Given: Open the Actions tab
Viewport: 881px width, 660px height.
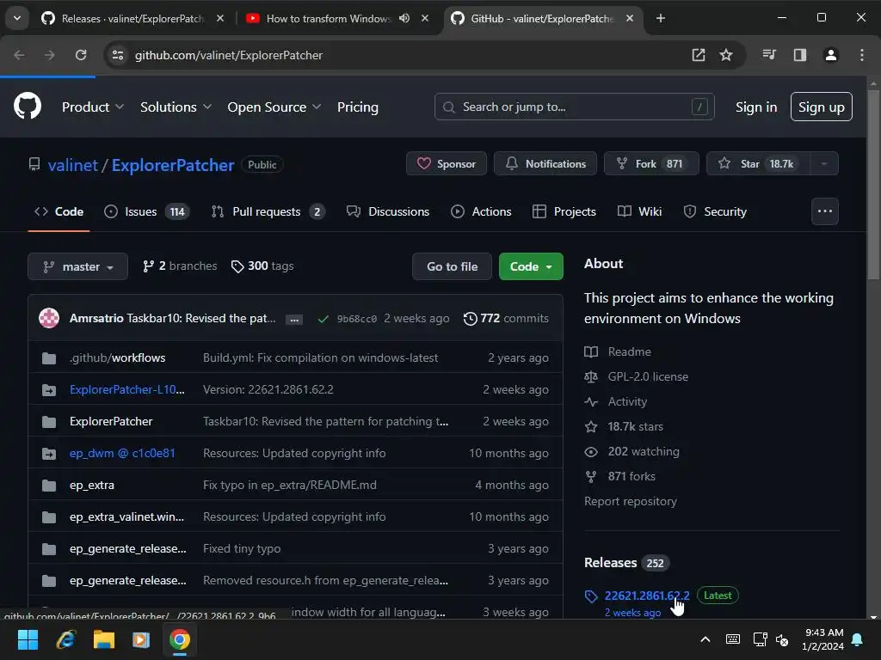Looking at the screenshot, I should [x=481, y=211].
